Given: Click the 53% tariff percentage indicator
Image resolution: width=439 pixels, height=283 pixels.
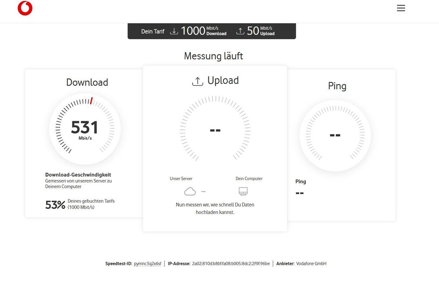Looking at the screenshot, I should (x=54, y=204).
